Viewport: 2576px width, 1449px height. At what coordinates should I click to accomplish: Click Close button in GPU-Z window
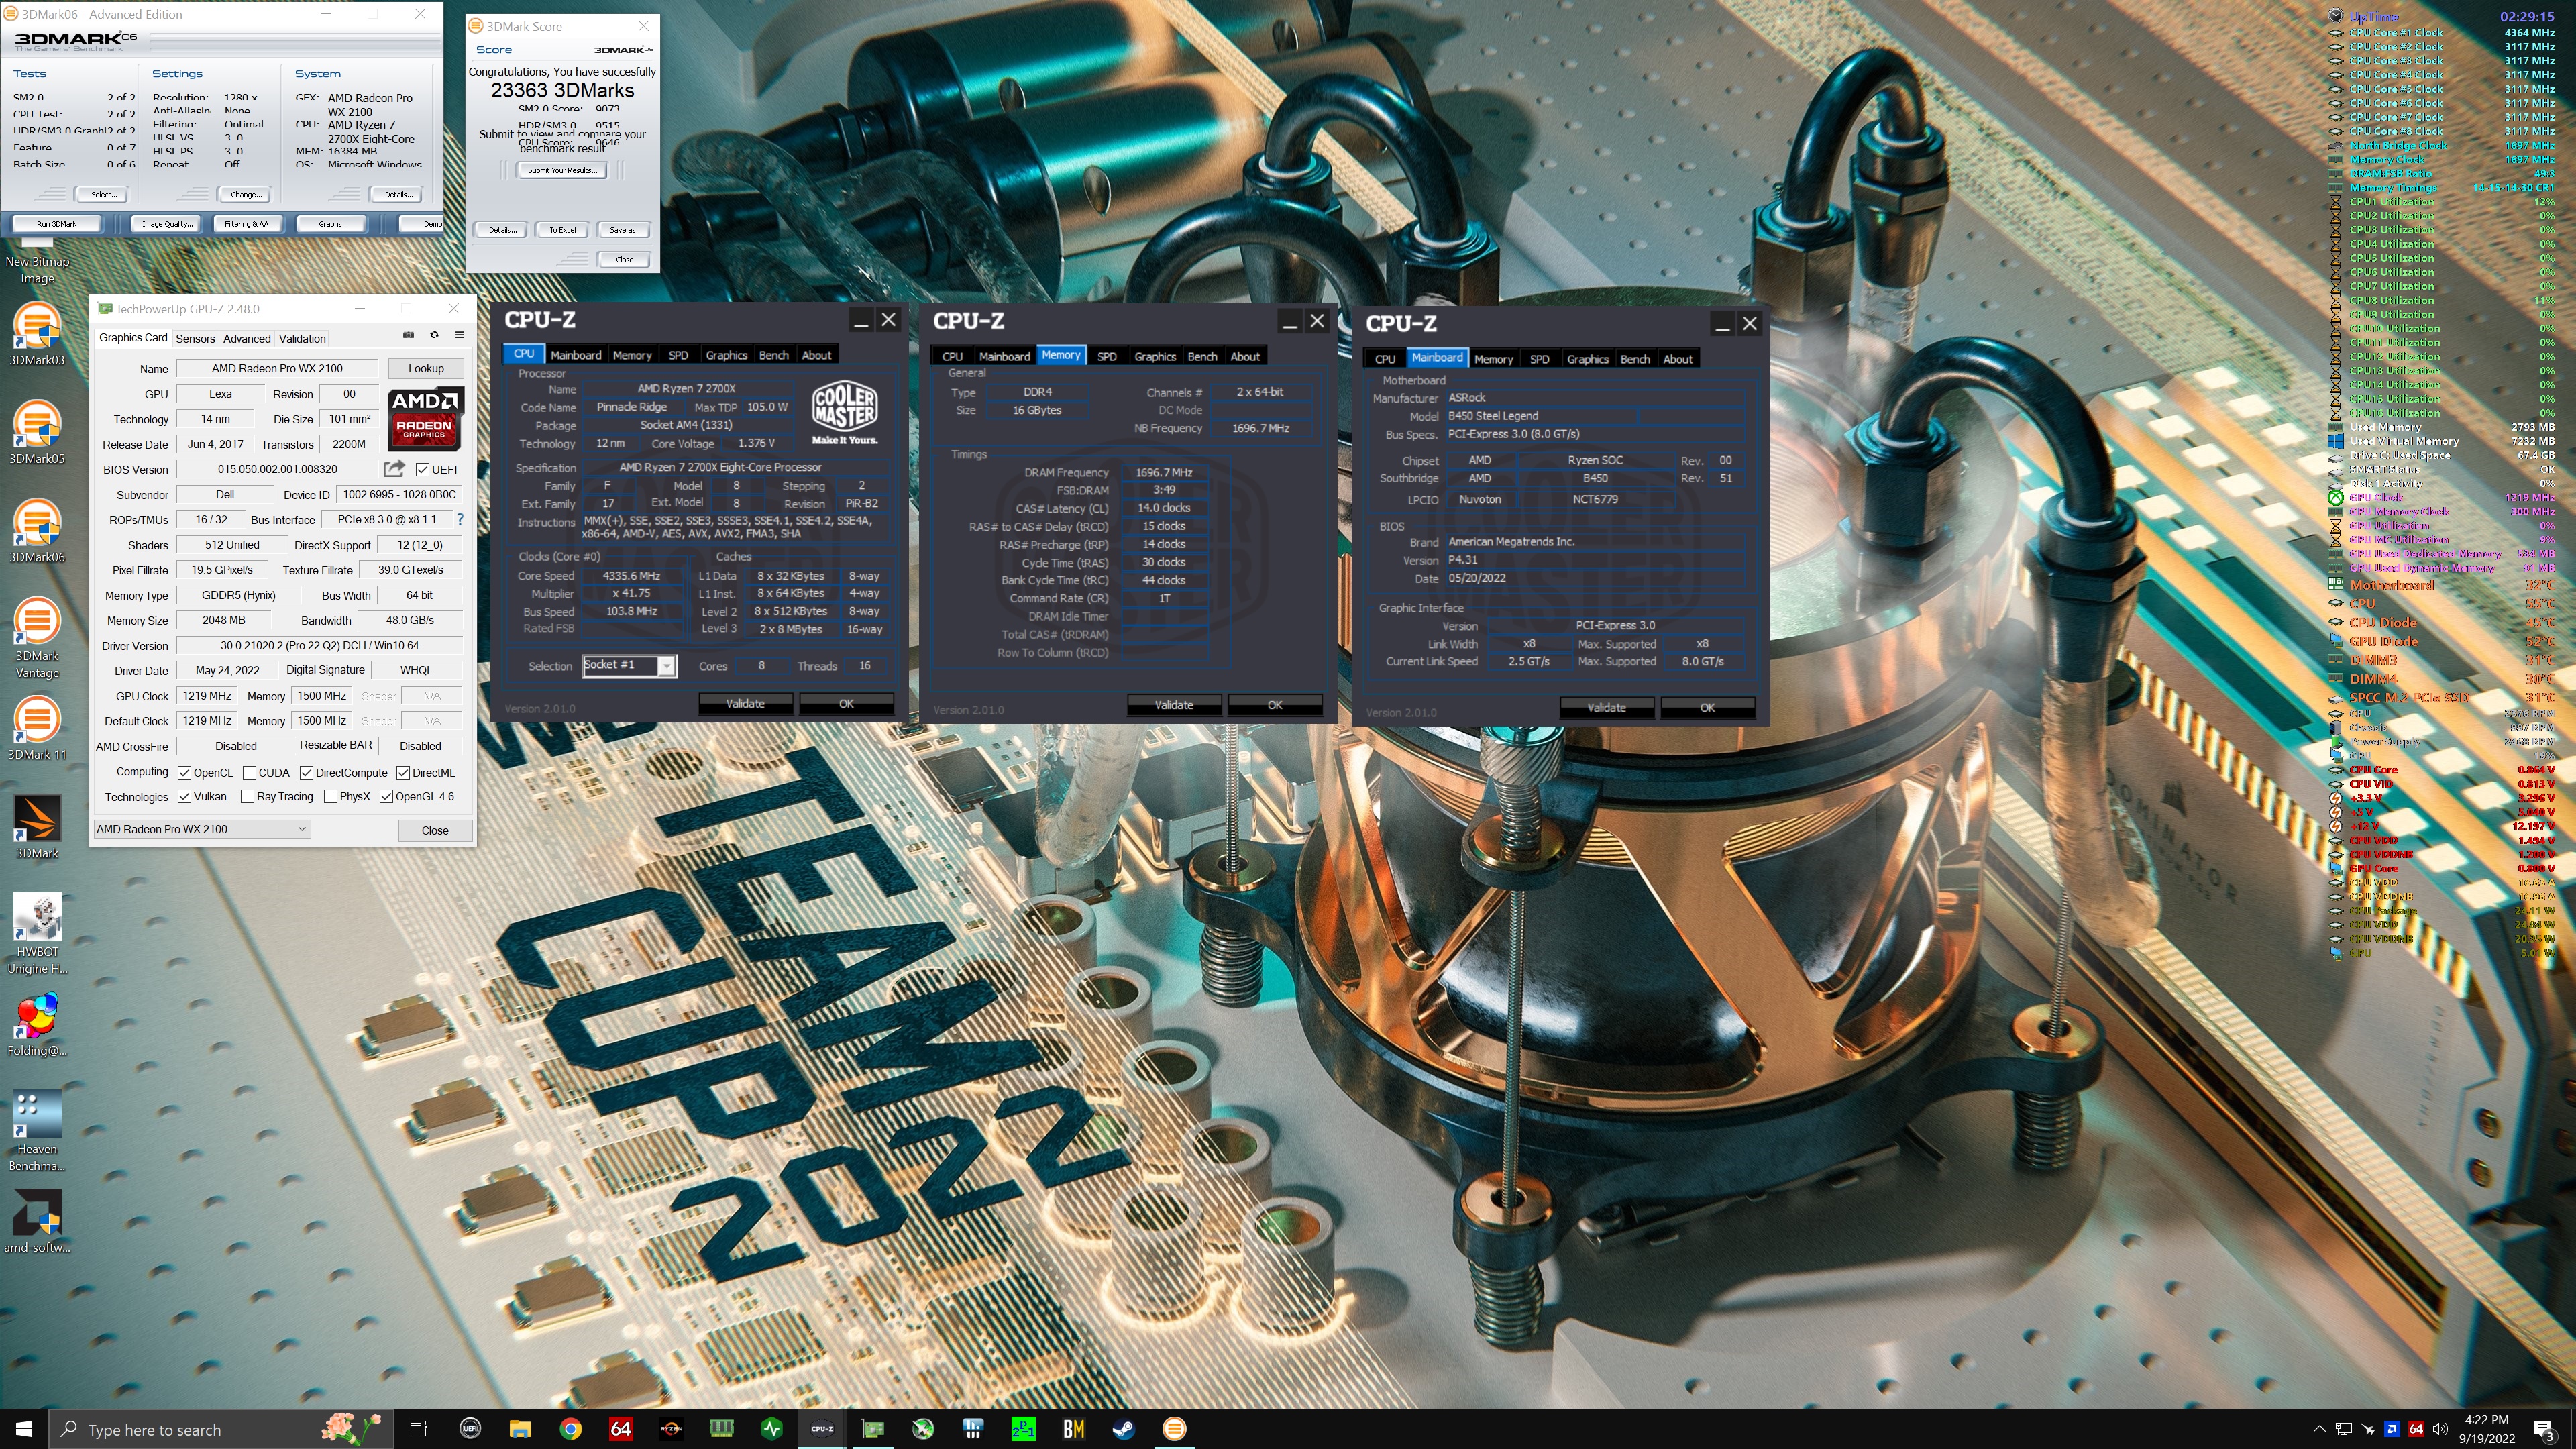point(435,830)
